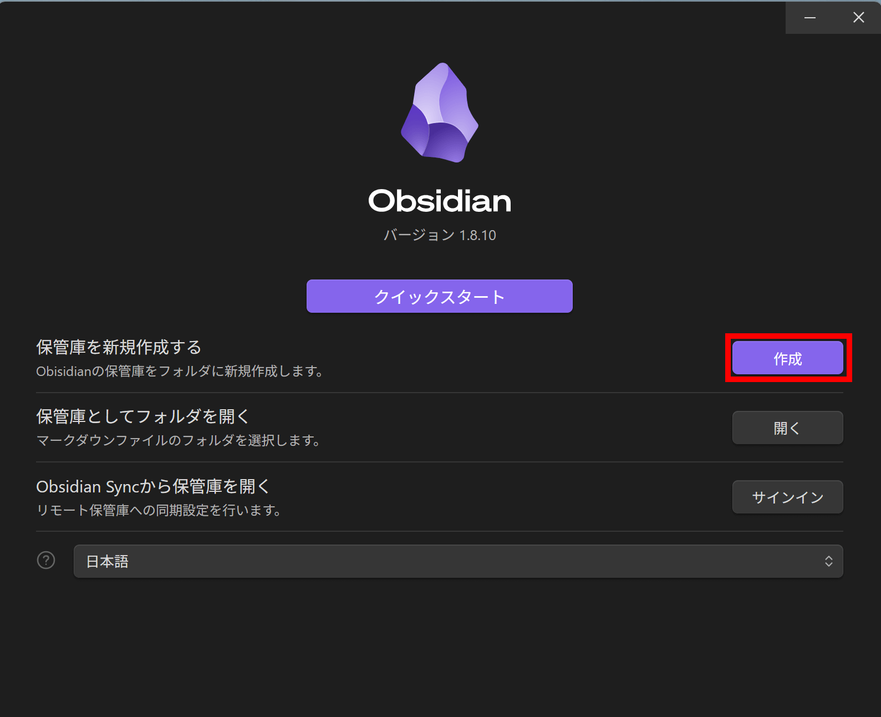Click the empty area beneath the language selector
881x717 pixels.
coord(440,647)
